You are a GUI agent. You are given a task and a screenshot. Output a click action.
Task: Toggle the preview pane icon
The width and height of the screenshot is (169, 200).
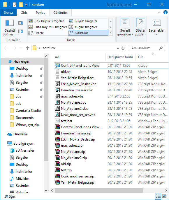tap(21, 23)
